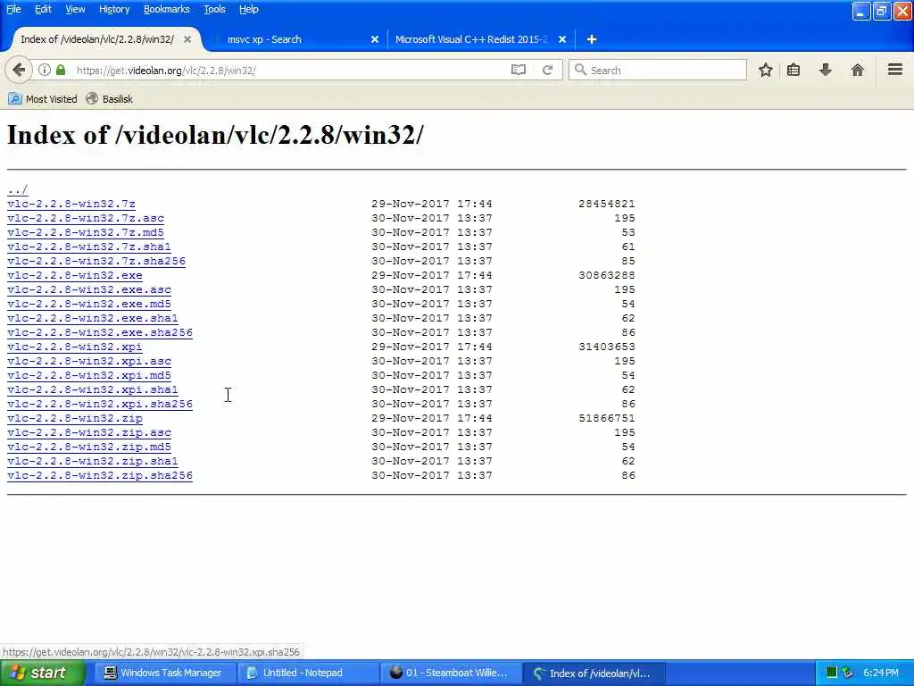Open vlc-2.2.8-win32.exe.sha256 link
Viewport: 914px width, 686px height.
pos(100,332)
